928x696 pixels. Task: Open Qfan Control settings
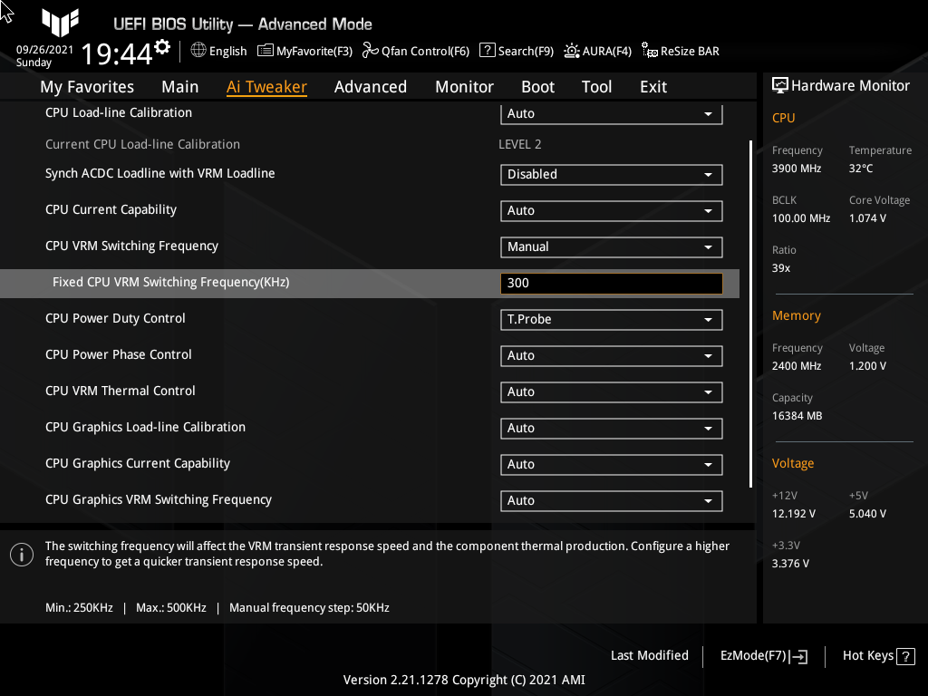click(415, 51)
